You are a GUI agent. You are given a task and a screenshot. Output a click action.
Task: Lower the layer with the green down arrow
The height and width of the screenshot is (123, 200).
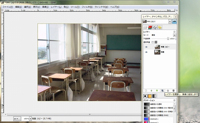coord(157,91)
